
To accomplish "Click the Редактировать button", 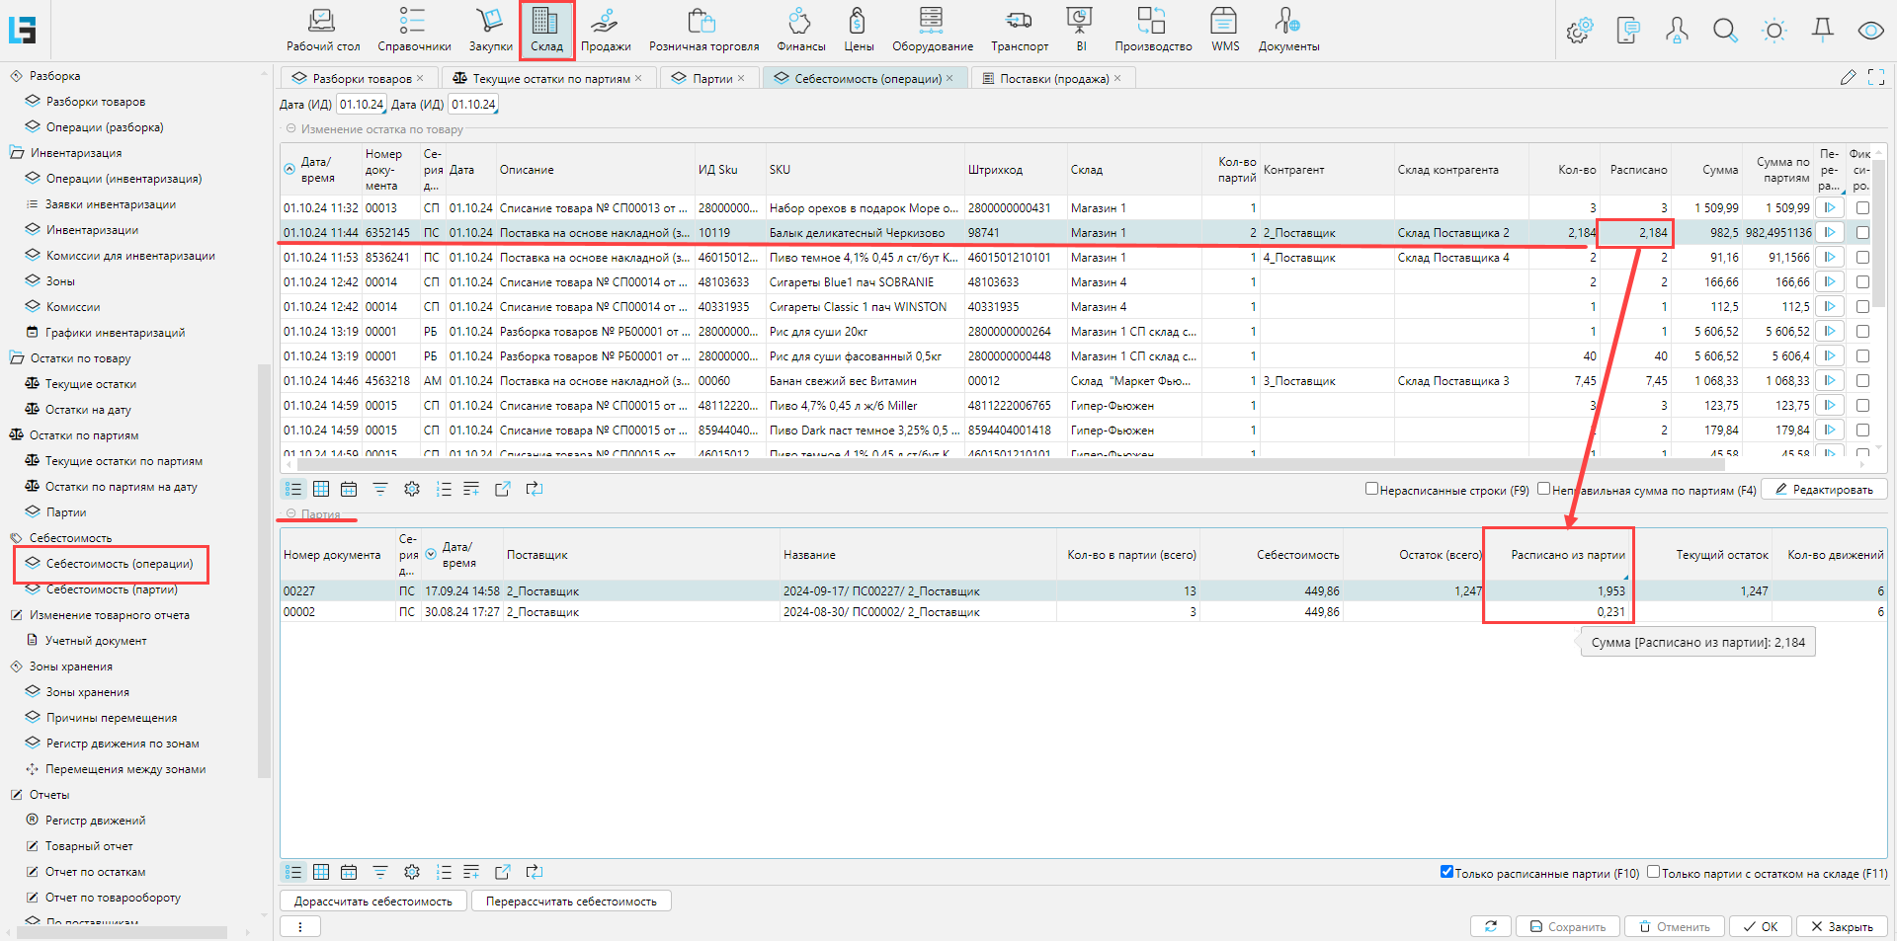I will pos(1824,489).
